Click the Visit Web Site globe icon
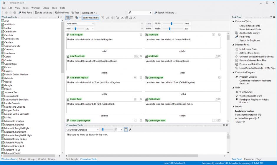Viewport: 277px width, 165px height. (x=237, y=92)
